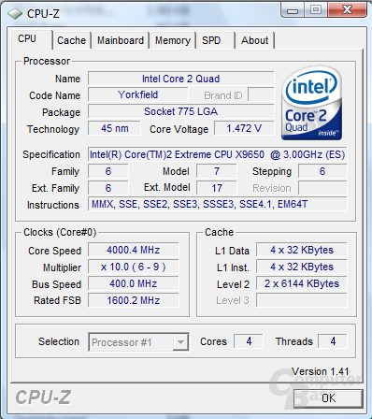
Task: Click the Name field Intel Core 2 Quad
Action: pos(181,79)
